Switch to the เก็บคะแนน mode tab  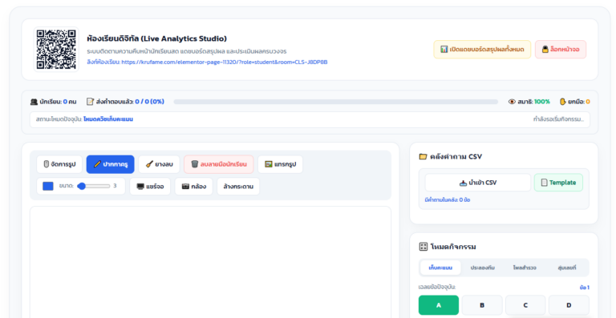440,268
